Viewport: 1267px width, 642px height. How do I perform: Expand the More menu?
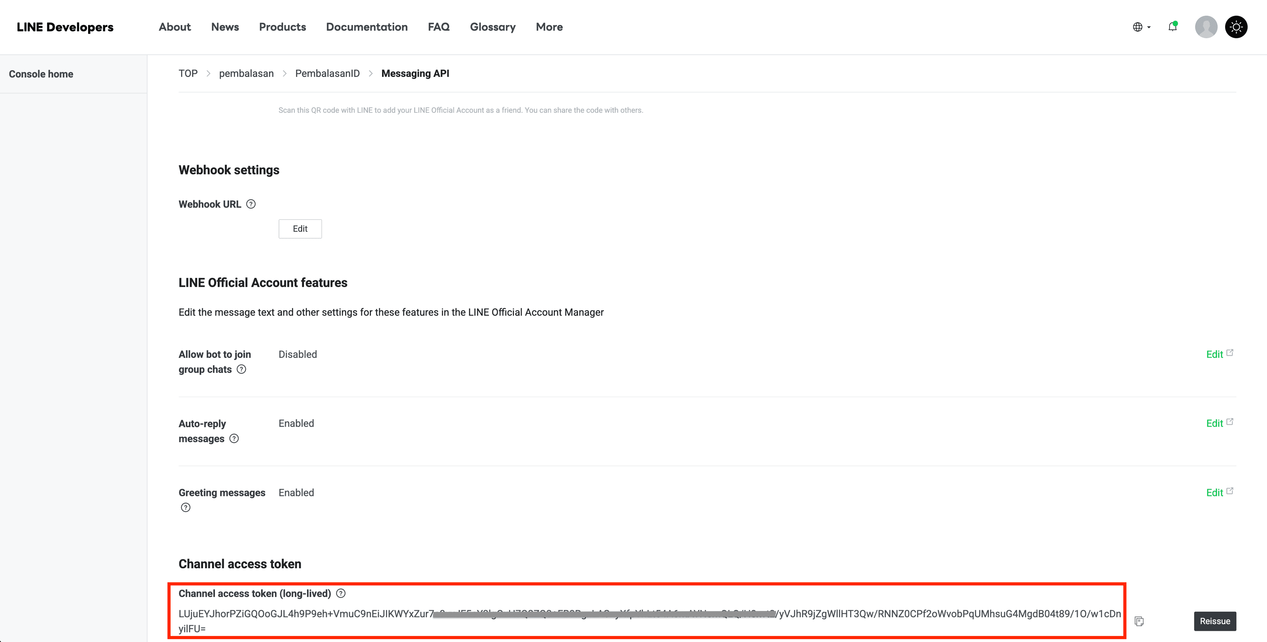point(549,27)
